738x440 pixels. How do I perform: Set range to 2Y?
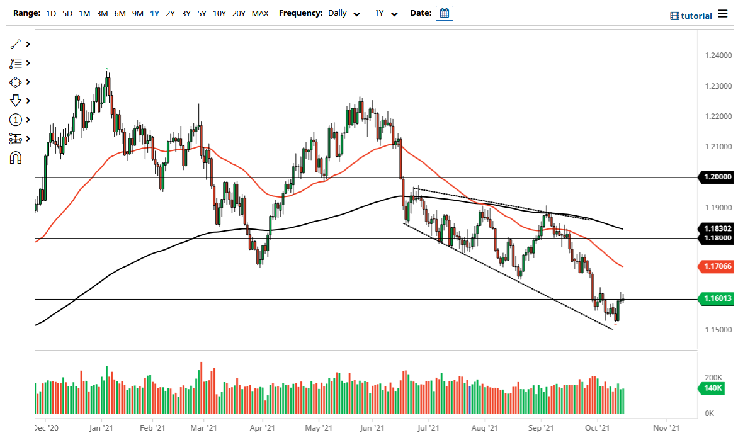pyautogui.click(x=171, y=14)
